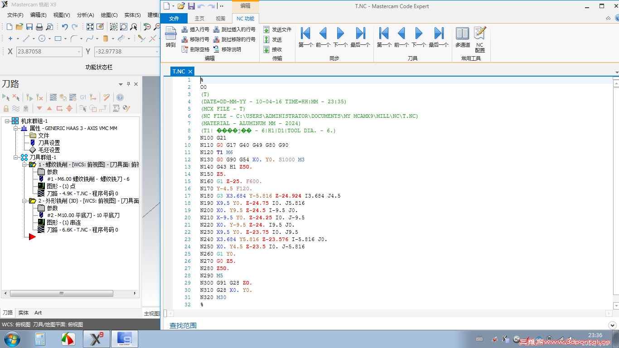
Task: Open the Windows Start button
Action: pos(12,339)
